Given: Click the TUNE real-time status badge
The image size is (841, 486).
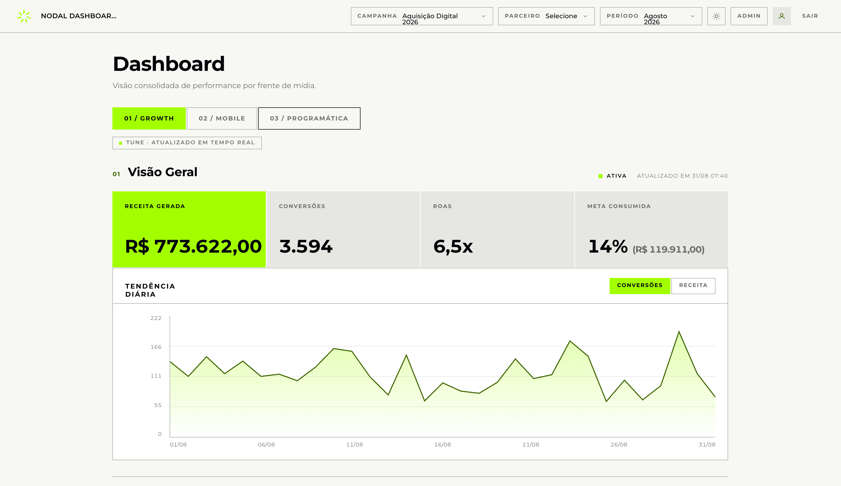Looking at the screenshot, I should click(187, 143).
